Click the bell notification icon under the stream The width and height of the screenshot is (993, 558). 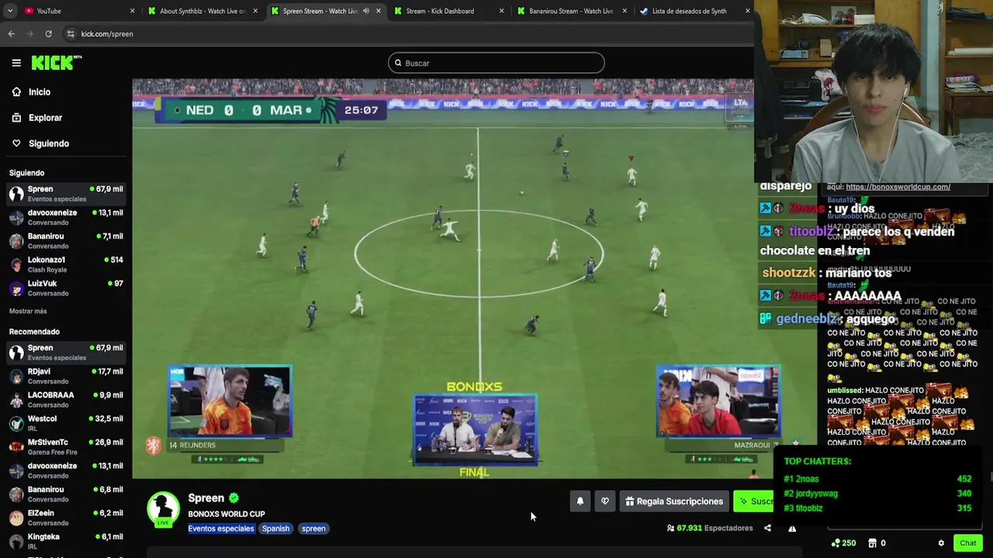[580, 501]
